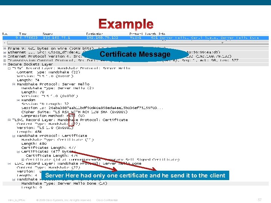
Task: Click the Protocol column header
Action: point(136,34)
